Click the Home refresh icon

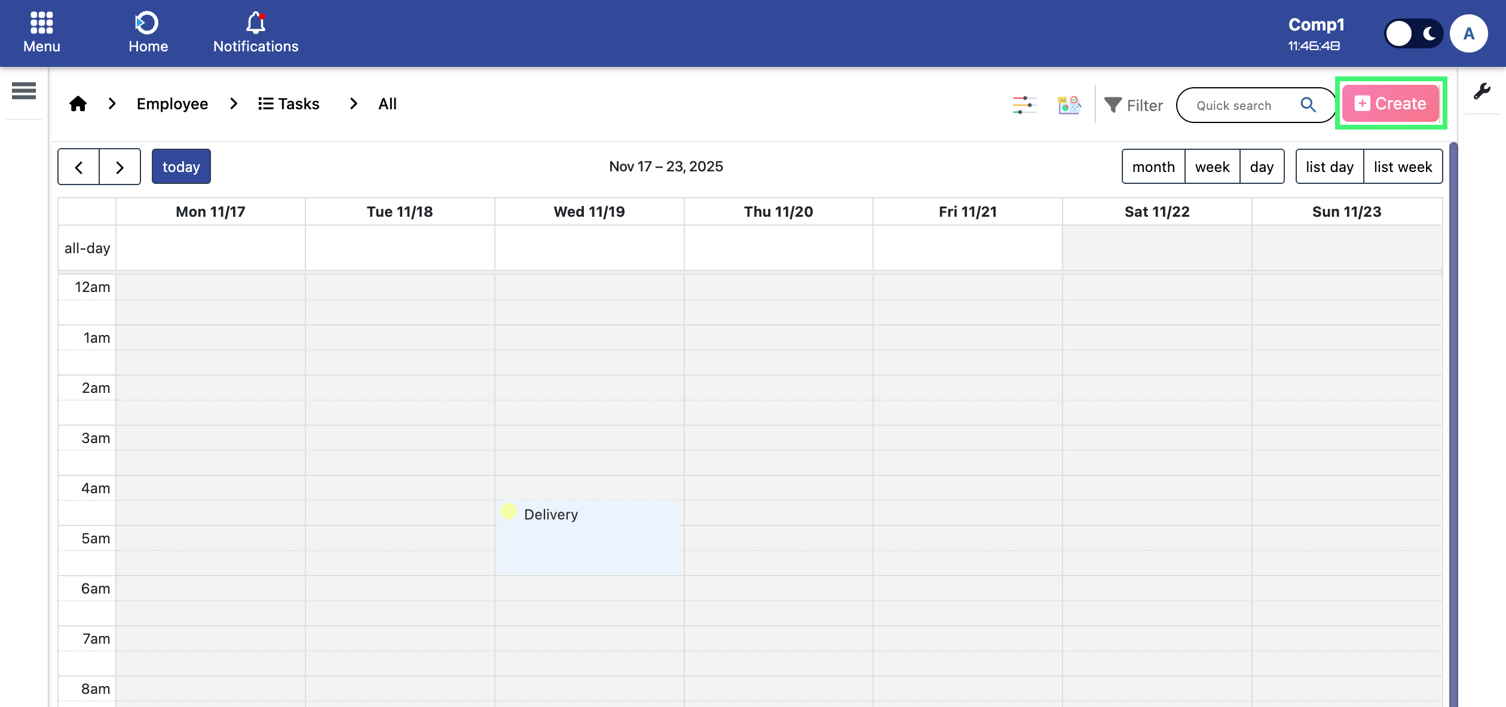pos(147,23)
